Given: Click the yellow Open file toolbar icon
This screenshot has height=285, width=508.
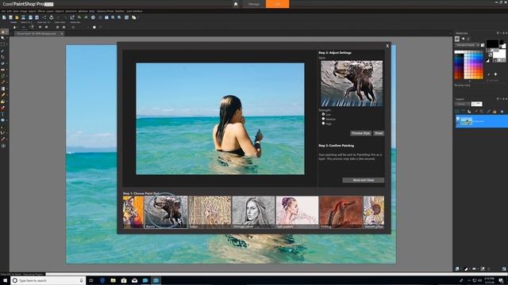Looking at the screenshot, I should coord(17,17).
